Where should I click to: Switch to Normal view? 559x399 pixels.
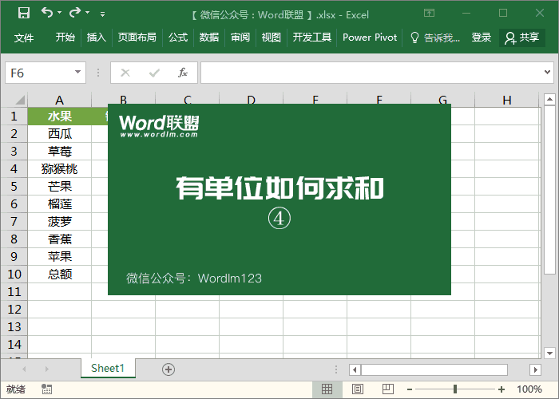[x=327, y=389]
